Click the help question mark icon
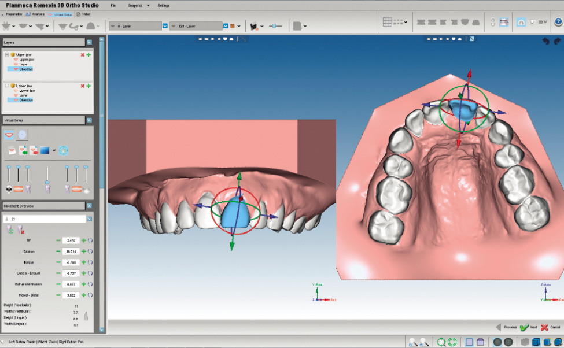Image resolution: width=564 pixels, height=348 pixels. pyautogui.click(x=557, y=22)
